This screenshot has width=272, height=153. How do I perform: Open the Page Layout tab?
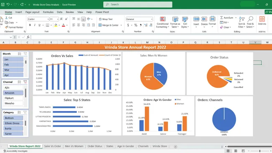(x=33, y=12)
